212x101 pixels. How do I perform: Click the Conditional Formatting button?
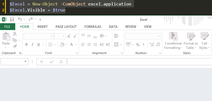pyautogui.click(x=173, y=41)
